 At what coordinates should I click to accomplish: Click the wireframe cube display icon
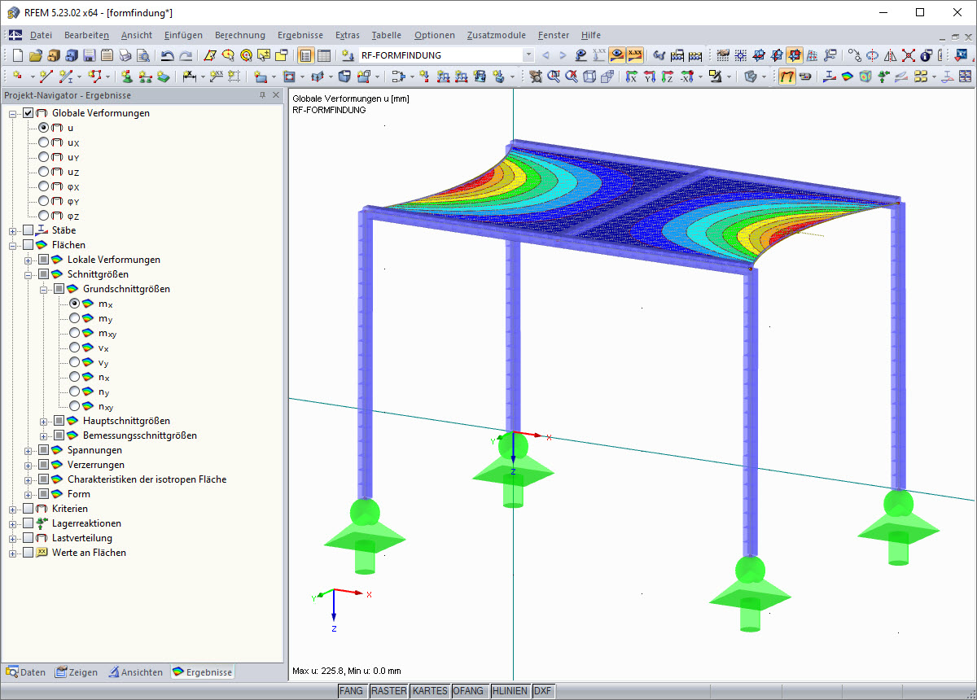[x=589, y=77]
